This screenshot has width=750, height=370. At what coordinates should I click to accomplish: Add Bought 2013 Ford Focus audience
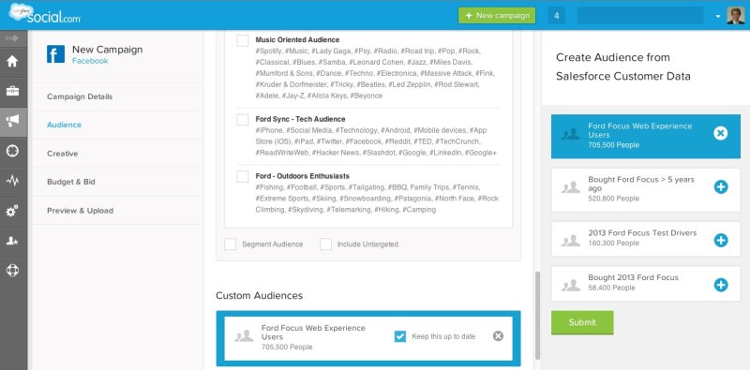click(721, 286)
